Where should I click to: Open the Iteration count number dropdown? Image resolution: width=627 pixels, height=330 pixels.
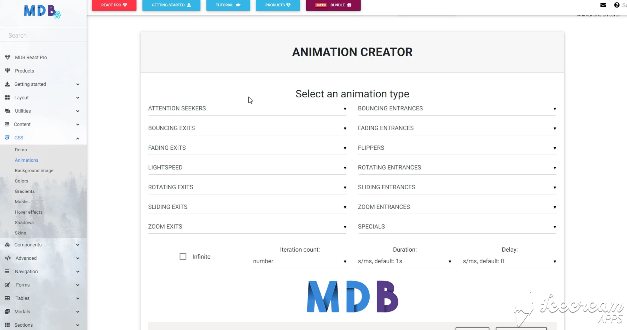300,261
